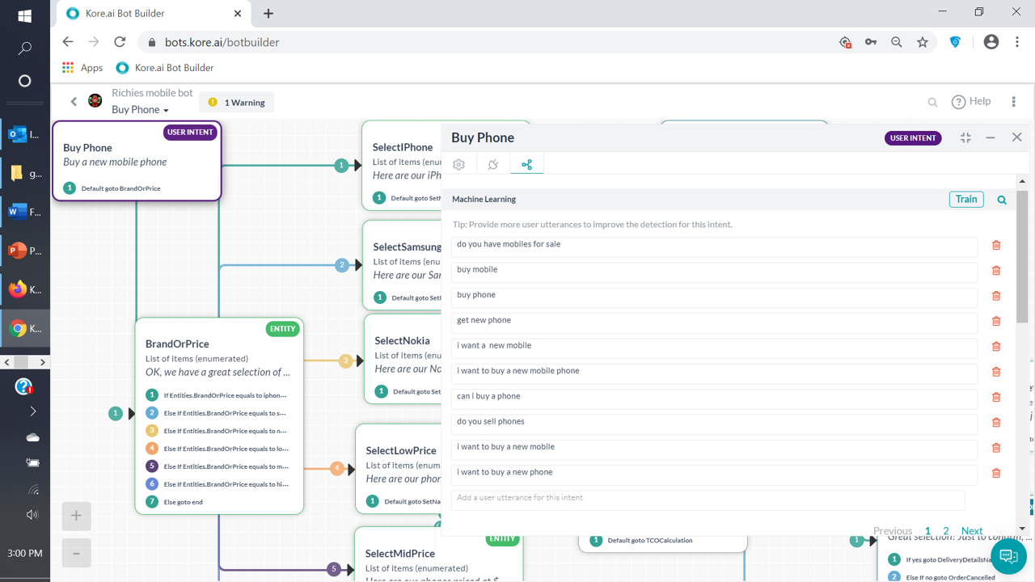Delete the 'can i buy a phone' utterance
This screenshot has width=1035, height=582.
pyautogui.click(x=996, y=397)
